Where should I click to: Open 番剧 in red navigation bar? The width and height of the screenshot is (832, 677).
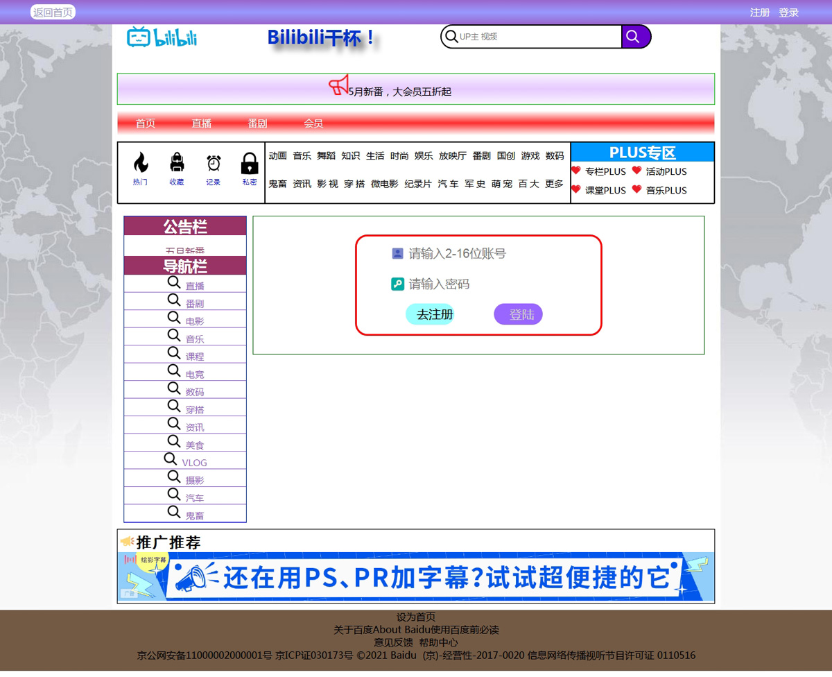(257, 123)
